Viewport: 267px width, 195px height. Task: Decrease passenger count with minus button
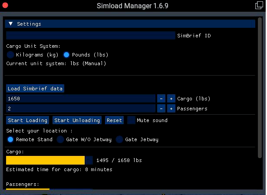coord(161,109)
